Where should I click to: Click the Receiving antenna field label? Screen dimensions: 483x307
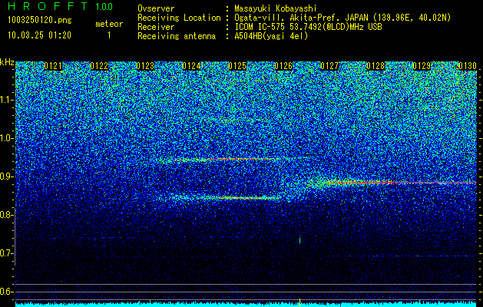click(x=177, y=36)
